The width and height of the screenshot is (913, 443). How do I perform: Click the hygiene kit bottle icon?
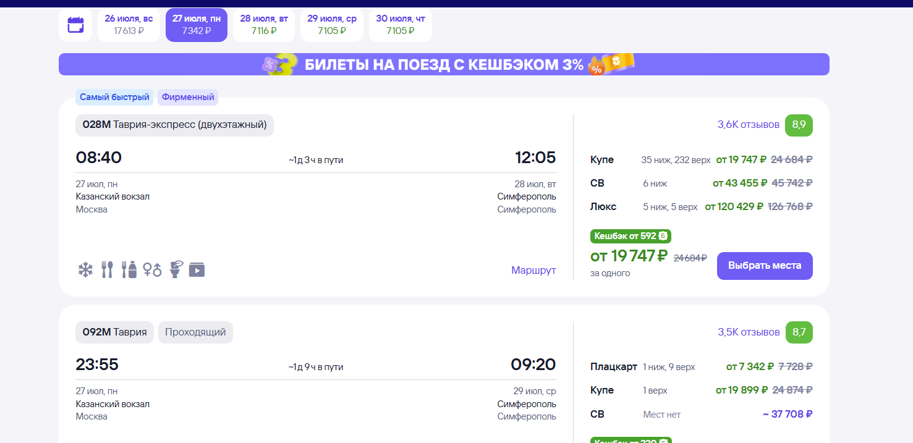coord(129,269)
